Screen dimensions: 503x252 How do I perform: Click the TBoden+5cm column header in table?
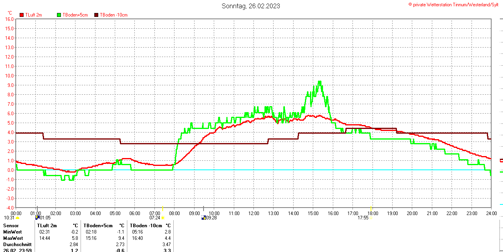coord(98,226)
